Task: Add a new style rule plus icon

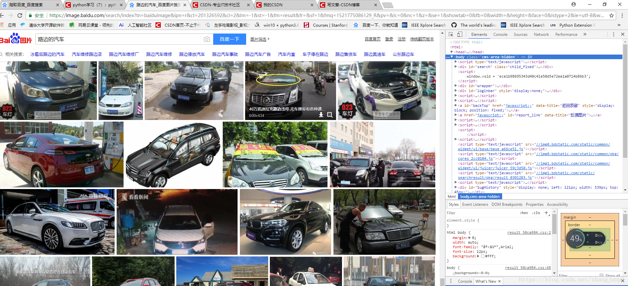Action: tap(546, 213)
